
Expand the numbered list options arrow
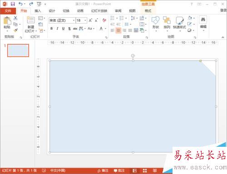[126, 18]
